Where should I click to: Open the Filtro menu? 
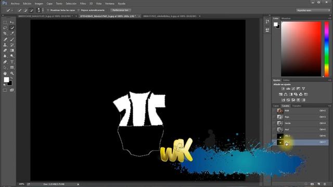tap(83, 4)
